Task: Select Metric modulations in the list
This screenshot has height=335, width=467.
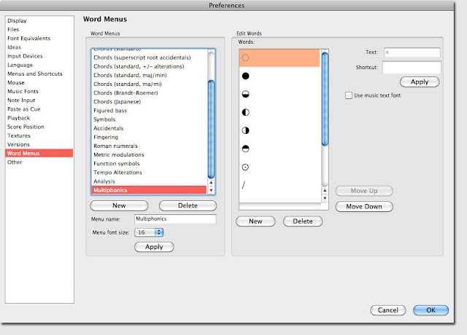Action: (119, 155)
